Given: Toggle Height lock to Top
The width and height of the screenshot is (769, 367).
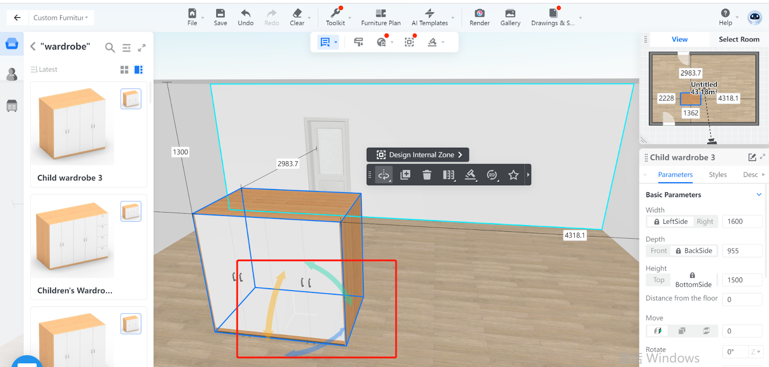Looking at the screenshot, I should click(x=658, y=280).
